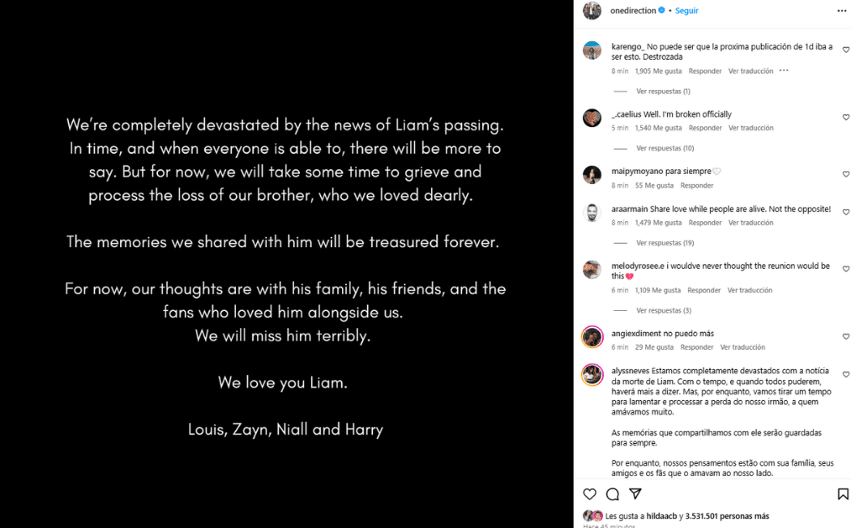The image size is (851, 528).
Task: Like _.caelius's comment with the heart
Action: pyautogui.click(x=846, y=117)
